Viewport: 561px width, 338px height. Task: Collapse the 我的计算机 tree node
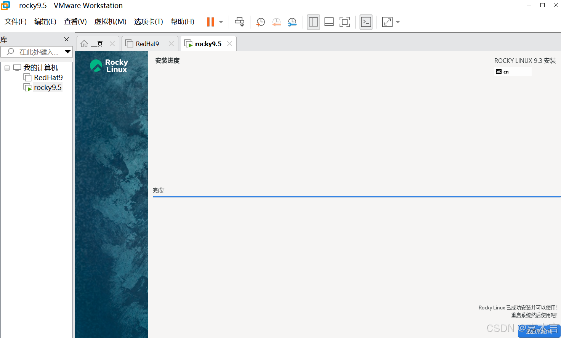7,68
